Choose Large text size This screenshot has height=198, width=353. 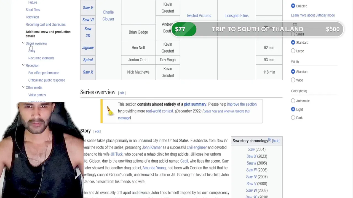pos(293,51)
